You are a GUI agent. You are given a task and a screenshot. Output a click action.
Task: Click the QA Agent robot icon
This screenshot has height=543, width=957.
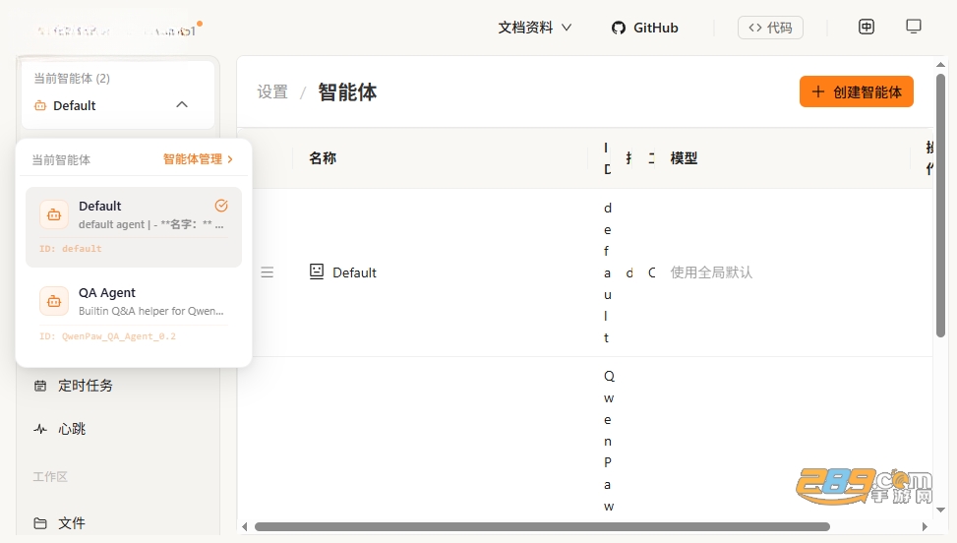click(54, 301)
